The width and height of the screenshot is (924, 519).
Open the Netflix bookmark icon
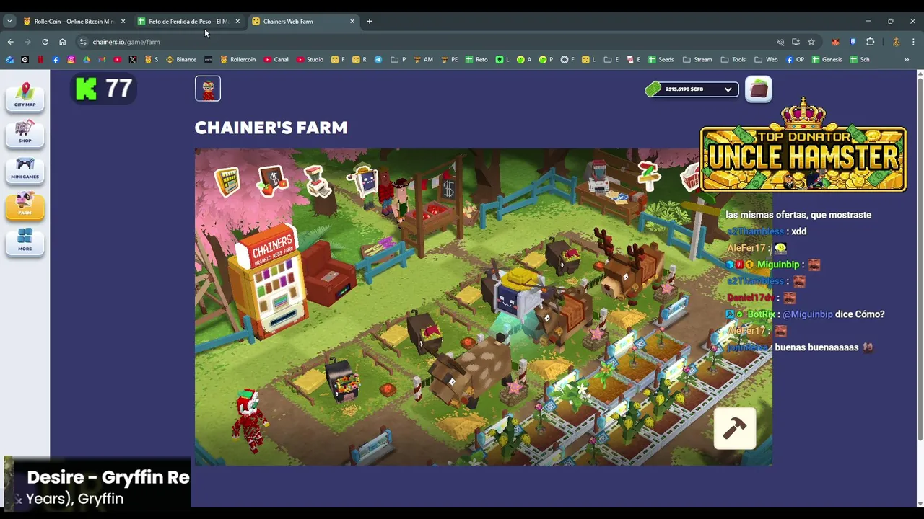tap(40, 60)
